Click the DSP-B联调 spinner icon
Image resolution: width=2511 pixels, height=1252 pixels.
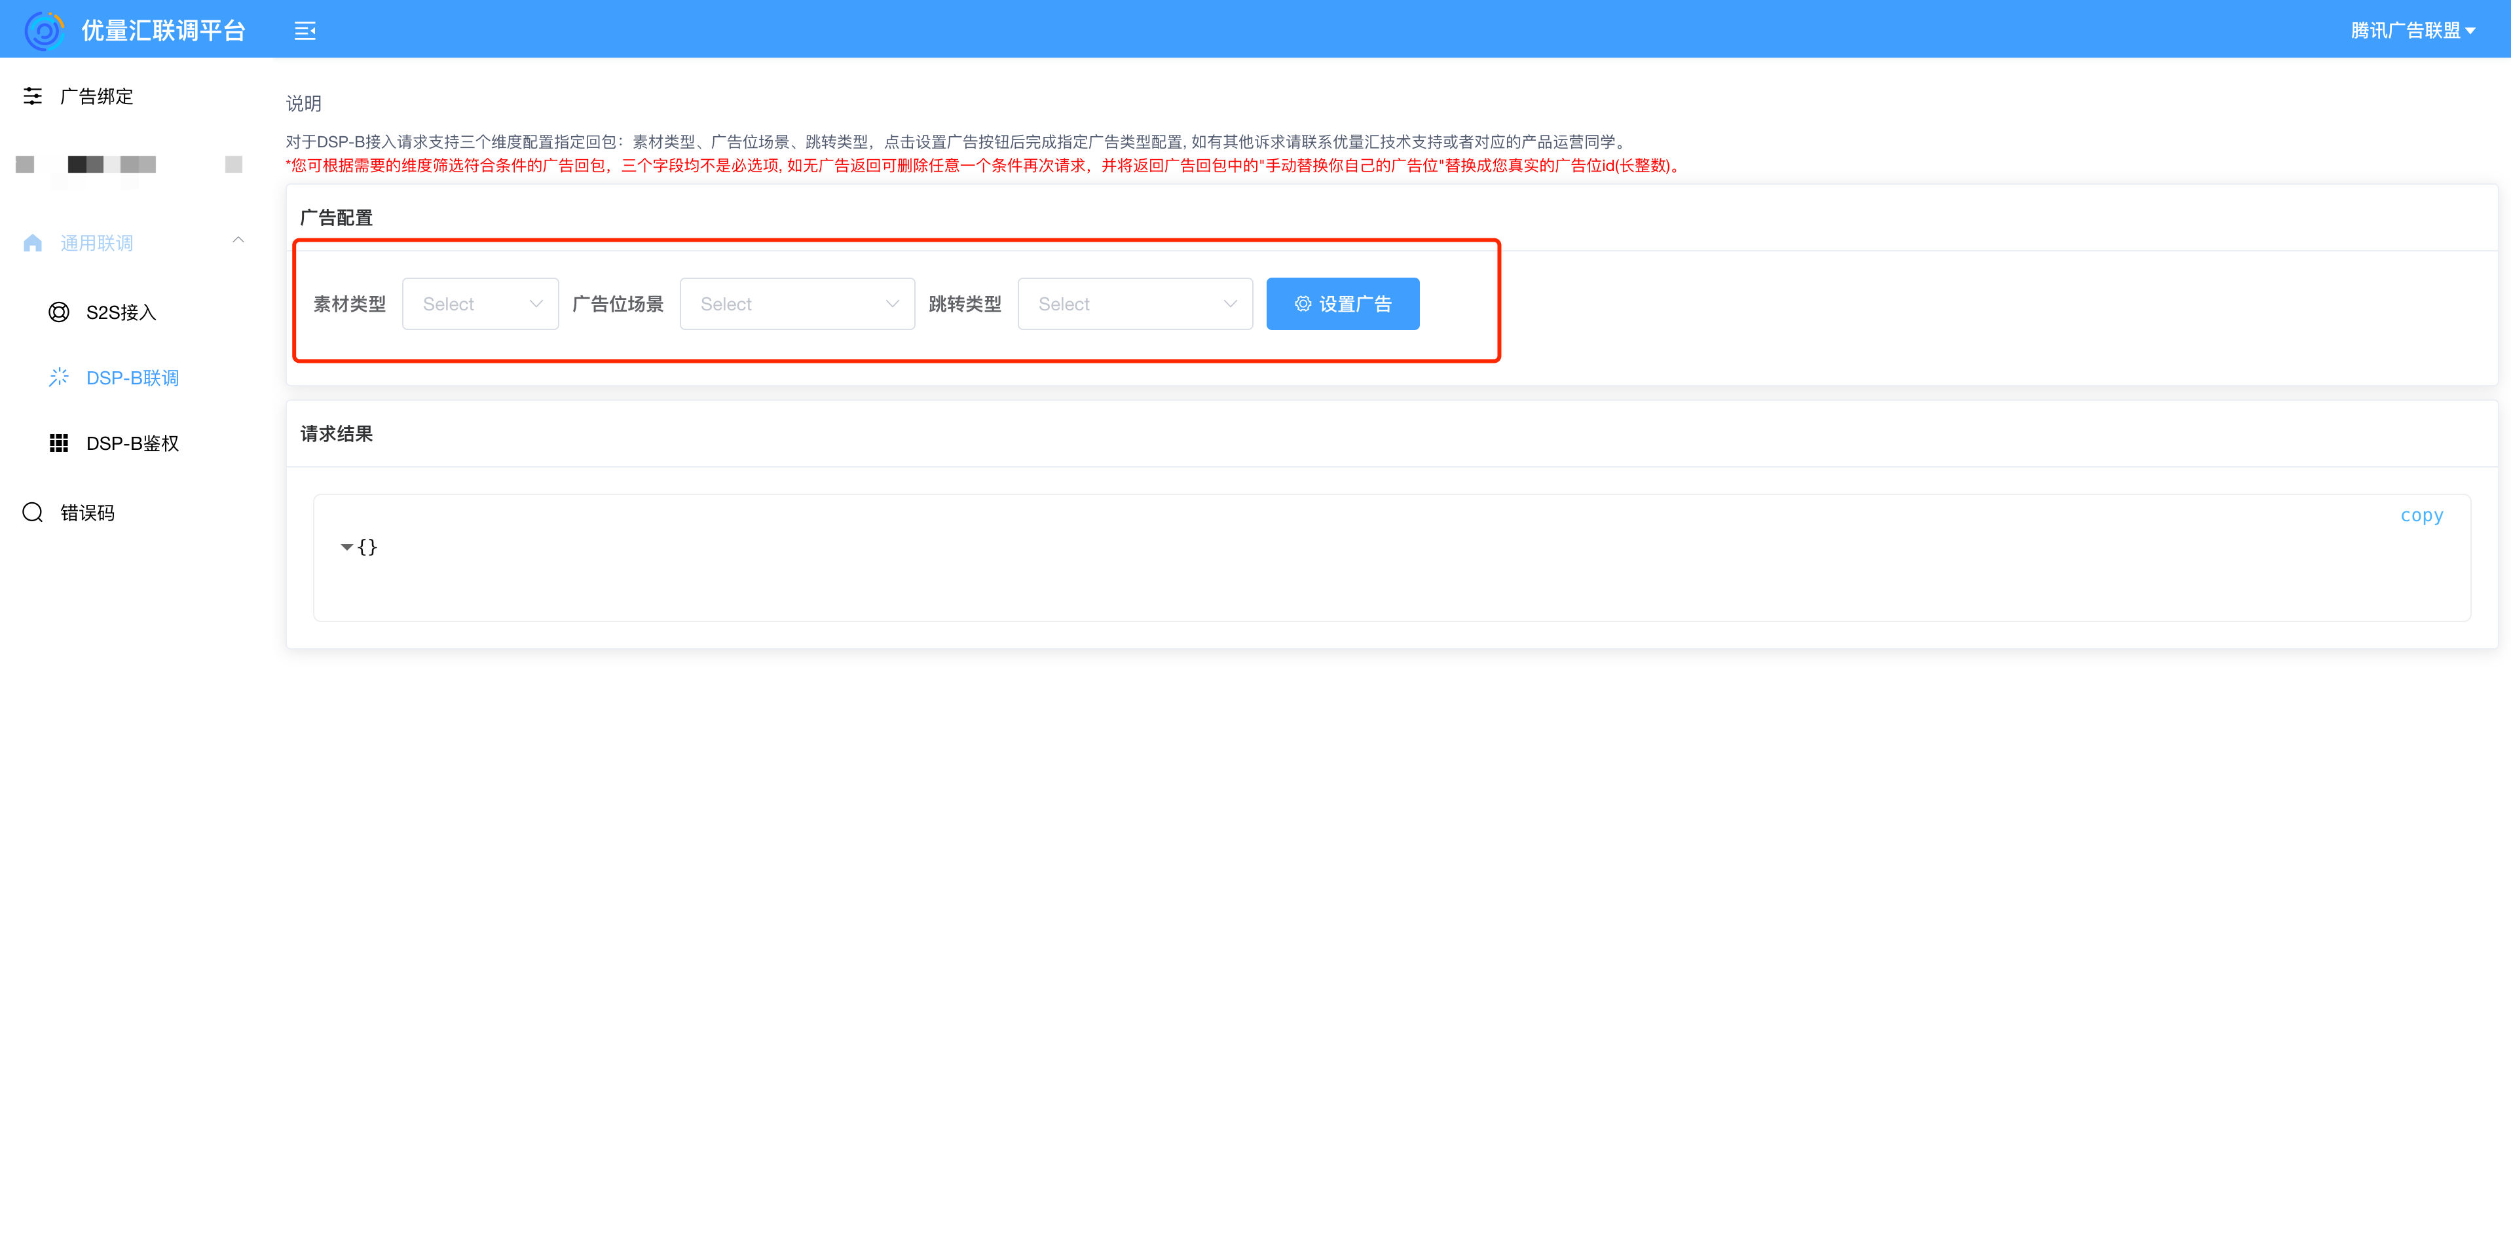coord(58,377)
